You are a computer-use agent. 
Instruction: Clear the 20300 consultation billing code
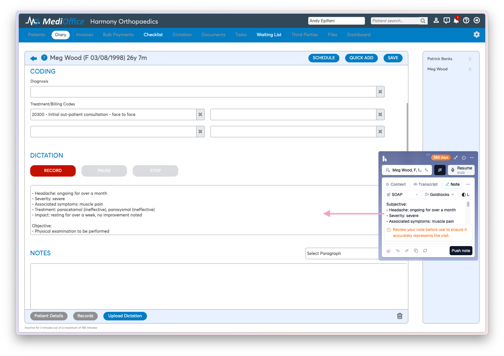pos(200,114)
